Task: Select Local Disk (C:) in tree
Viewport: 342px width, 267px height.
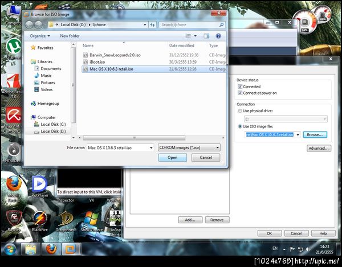Action: tap(50, 124)
